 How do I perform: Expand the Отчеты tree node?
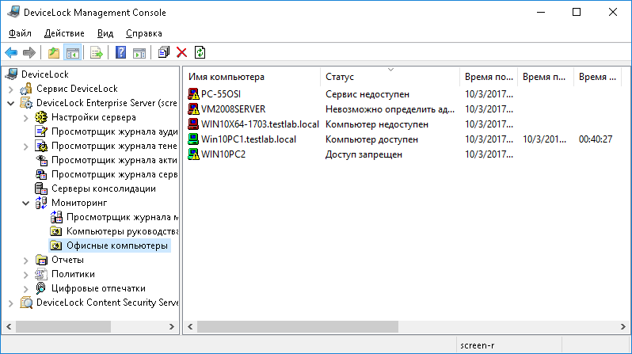(26, 260)
